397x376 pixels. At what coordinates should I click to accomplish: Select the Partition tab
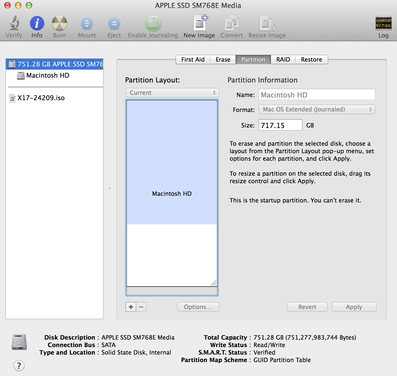click(253, 59)
